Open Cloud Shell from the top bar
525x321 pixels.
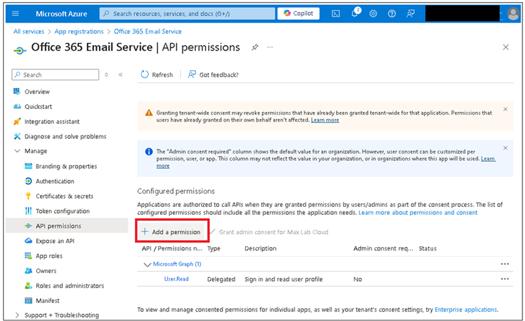pyautogui.click(x=335, y=14)
